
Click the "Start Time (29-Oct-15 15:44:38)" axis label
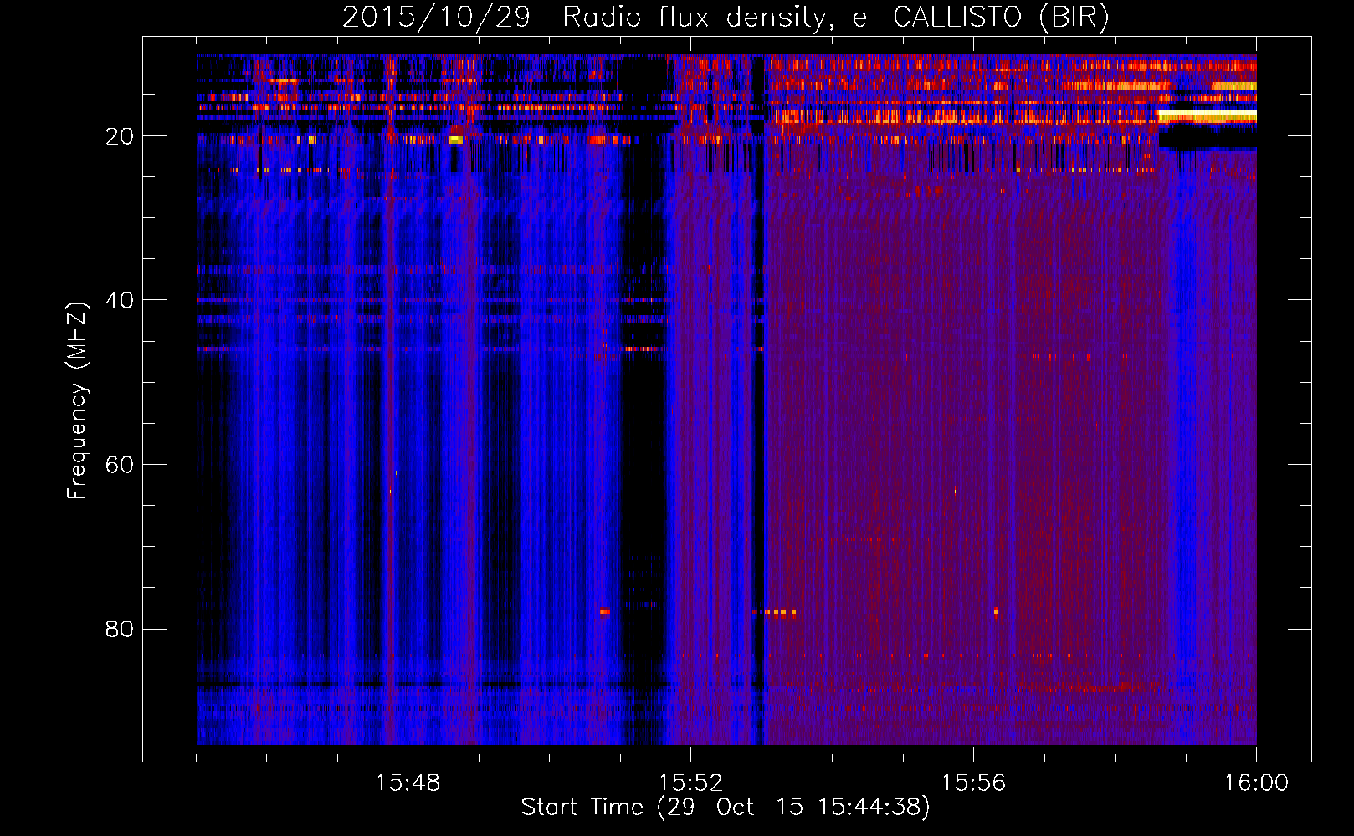(x=726, y=808)
